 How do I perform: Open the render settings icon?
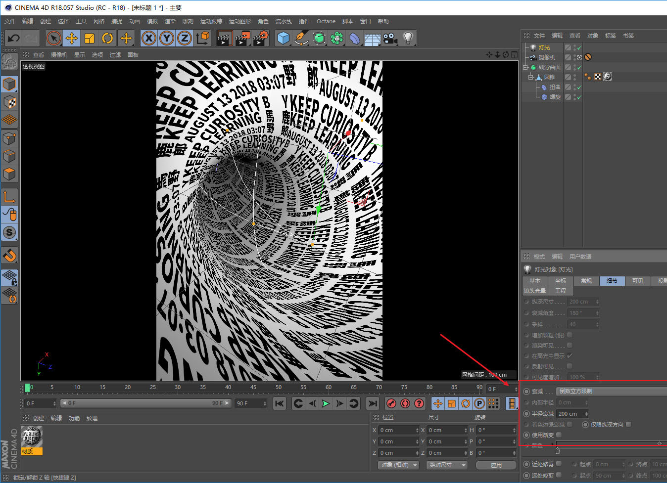tap(260, 38)
